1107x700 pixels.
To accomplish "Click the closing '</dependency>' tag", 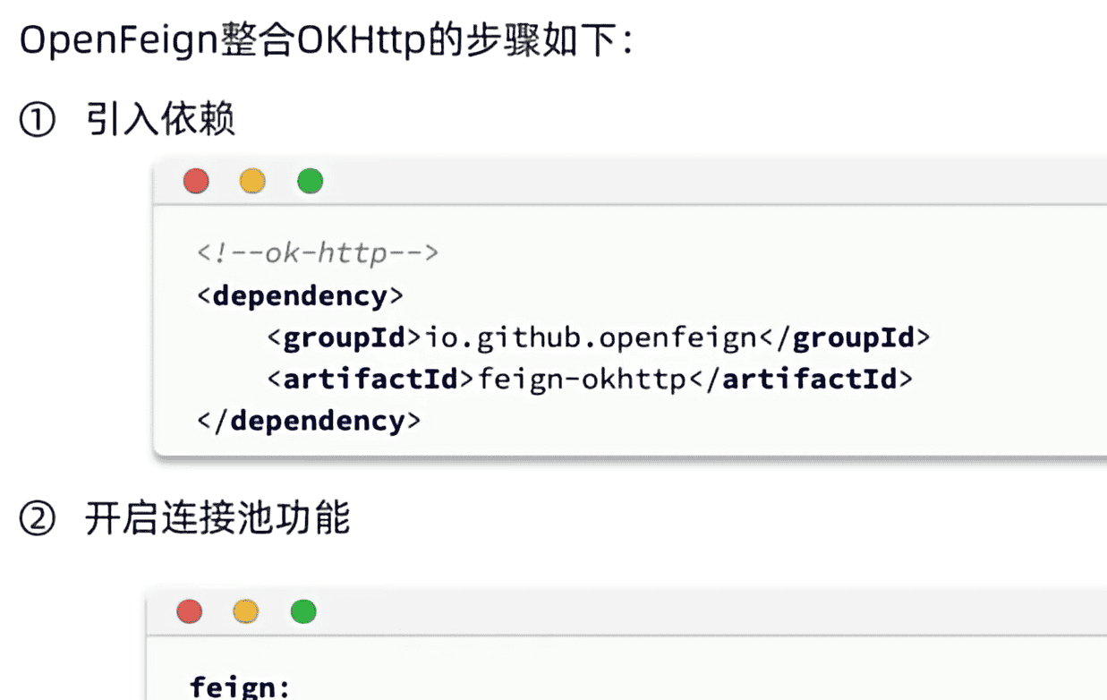I will pos(309,421).
